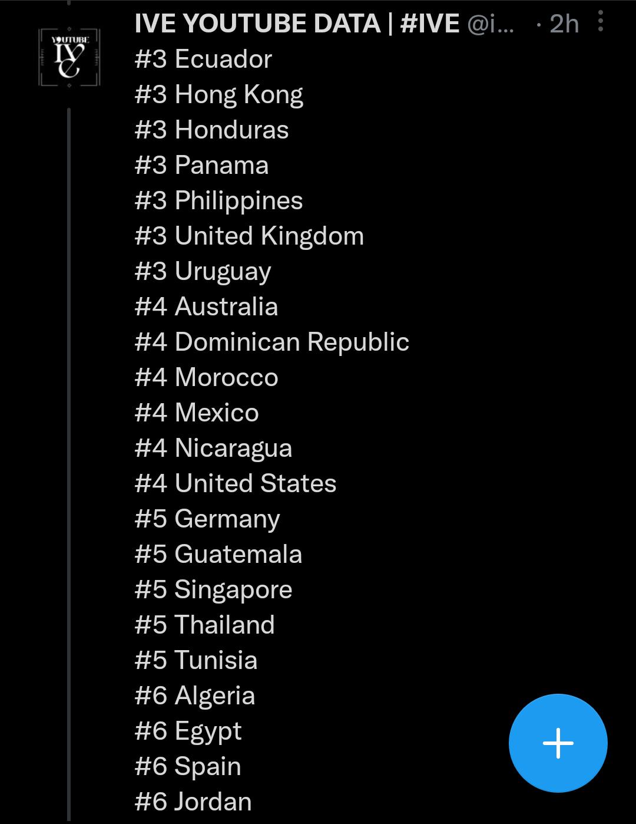636x824 pixels.
Task: Open the three-dot tweet options menu
Action: (600, 22)
